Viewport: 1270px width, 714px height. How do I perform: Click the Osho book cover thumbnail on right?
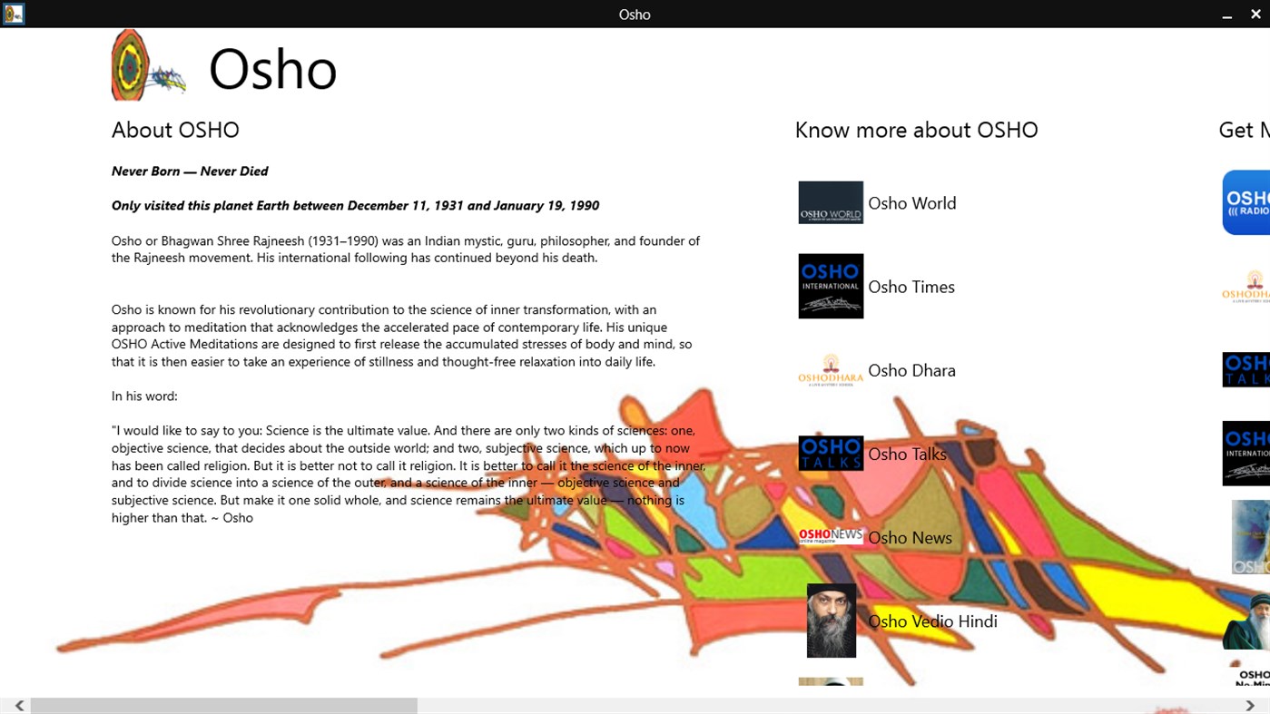[1255, 536]
